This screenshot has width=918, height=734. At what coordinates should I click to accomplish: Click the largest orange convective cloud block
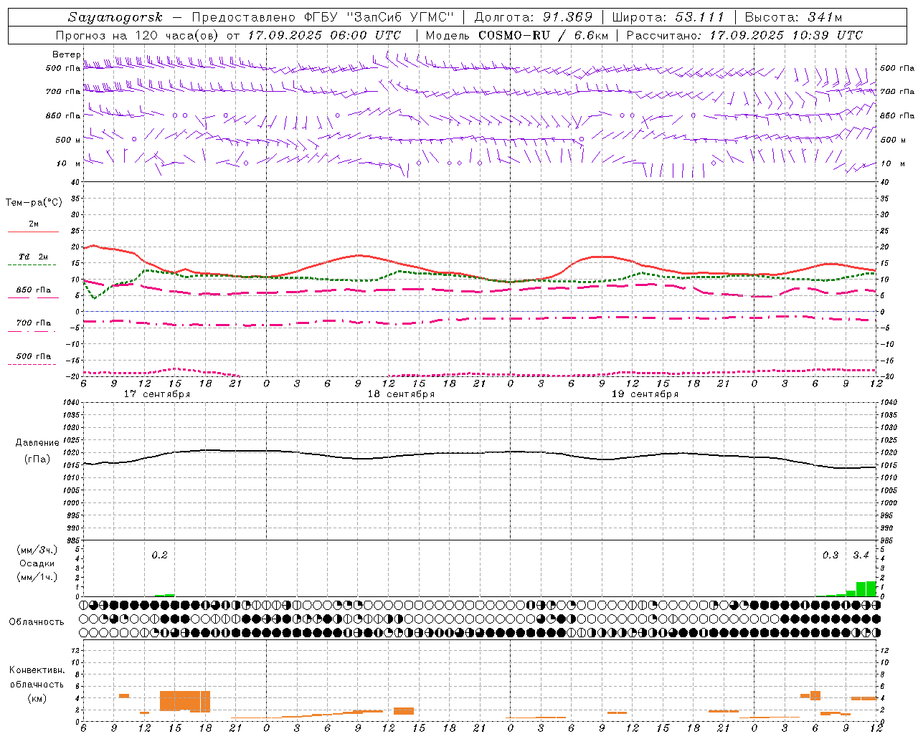click(x=185, y=700)
